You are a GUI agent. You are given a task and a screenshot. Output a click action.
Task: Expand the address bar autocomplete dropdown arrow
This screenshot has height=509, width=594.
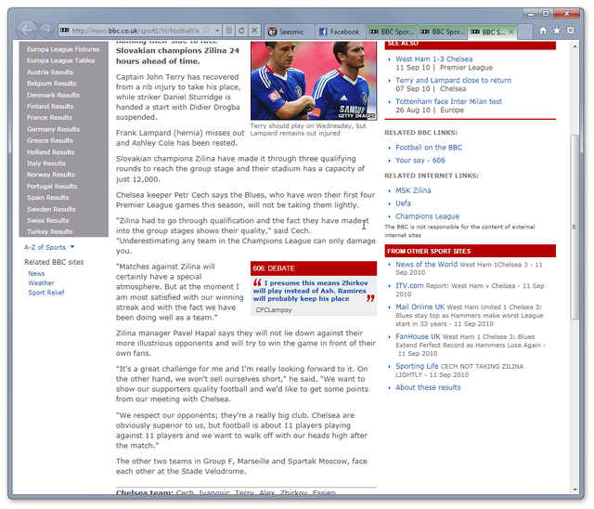point(216,31)
